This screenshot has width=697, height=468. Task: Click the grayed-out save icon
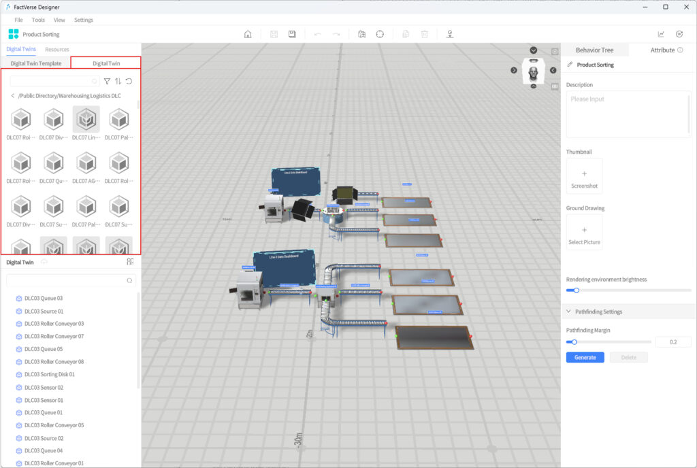(274, 34)
